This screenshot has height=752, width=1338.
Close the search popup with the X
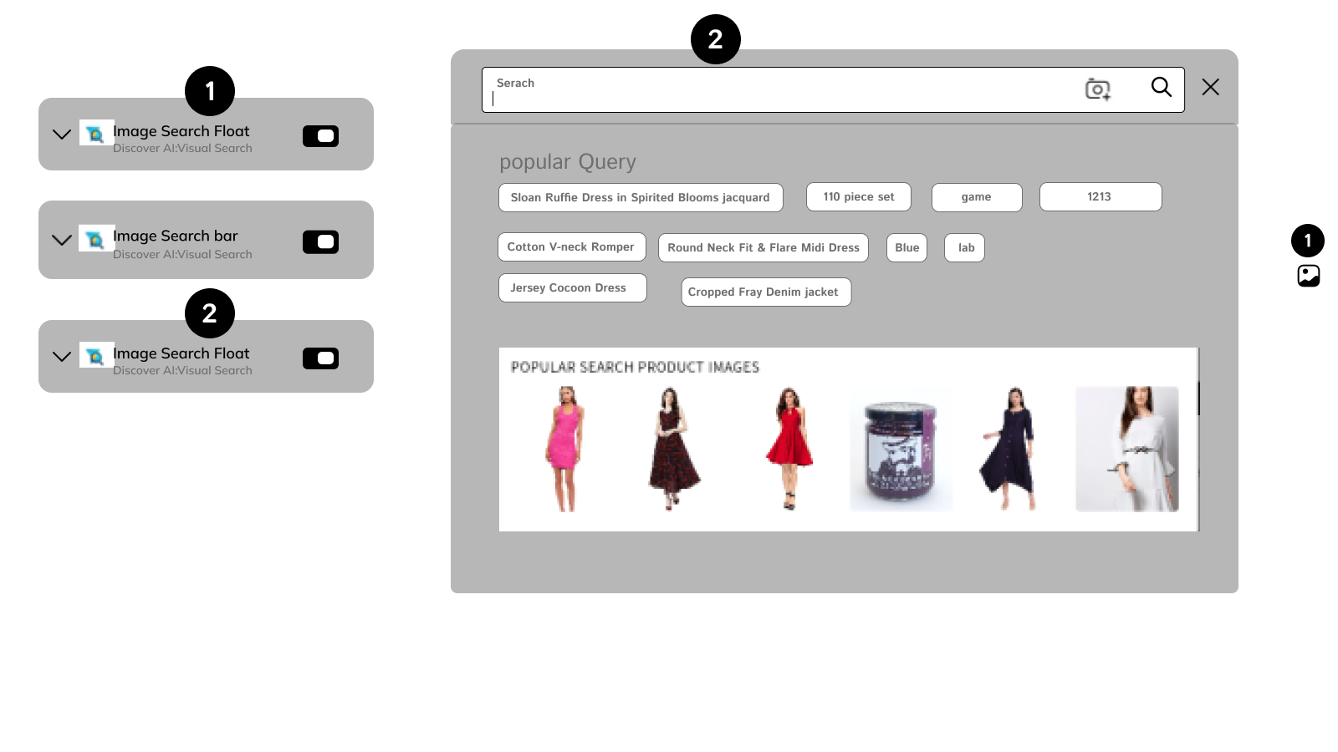point(1210,87)
